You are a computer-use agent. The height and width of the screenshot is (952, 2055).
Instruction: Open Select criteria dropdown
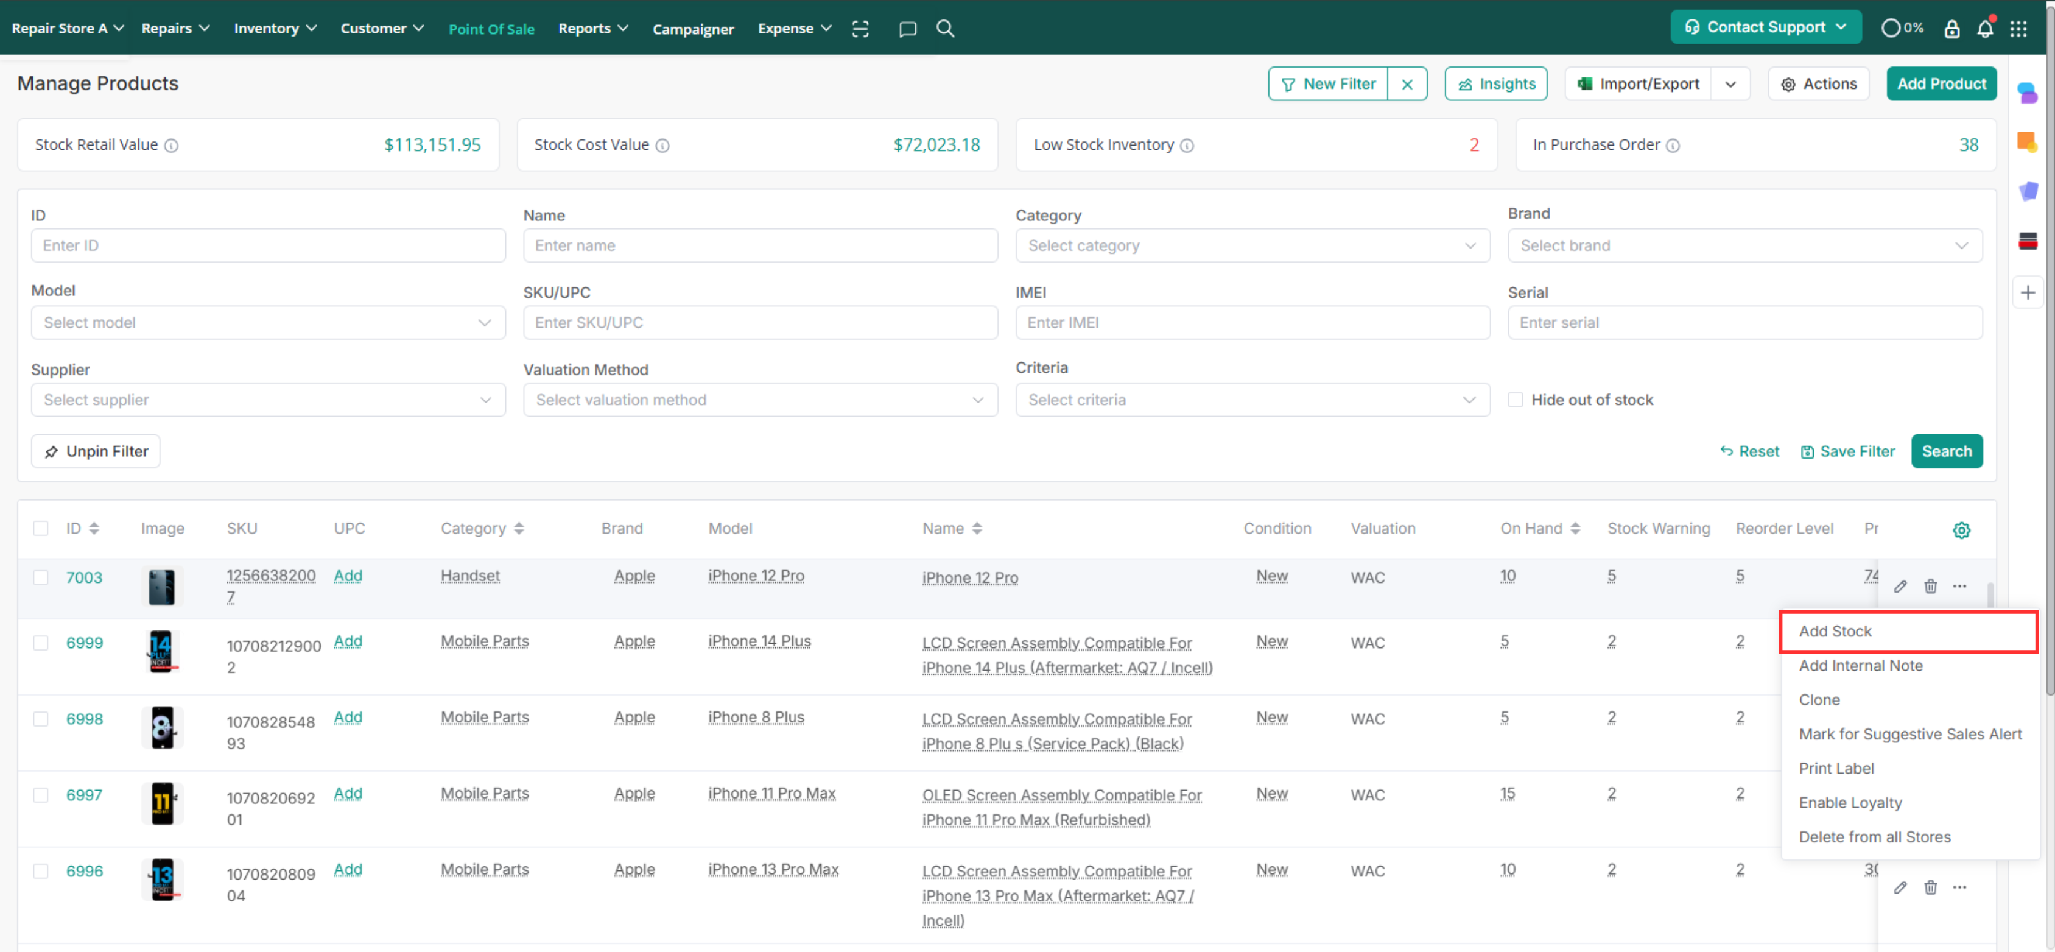1252,400
